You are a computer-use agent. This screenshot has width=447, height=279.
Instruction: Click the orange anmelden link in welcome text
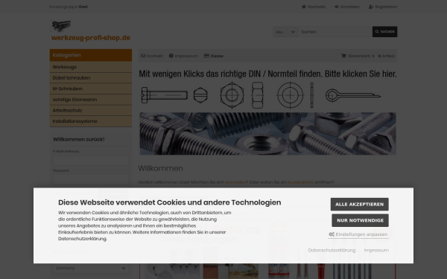(x=235, y=182)
